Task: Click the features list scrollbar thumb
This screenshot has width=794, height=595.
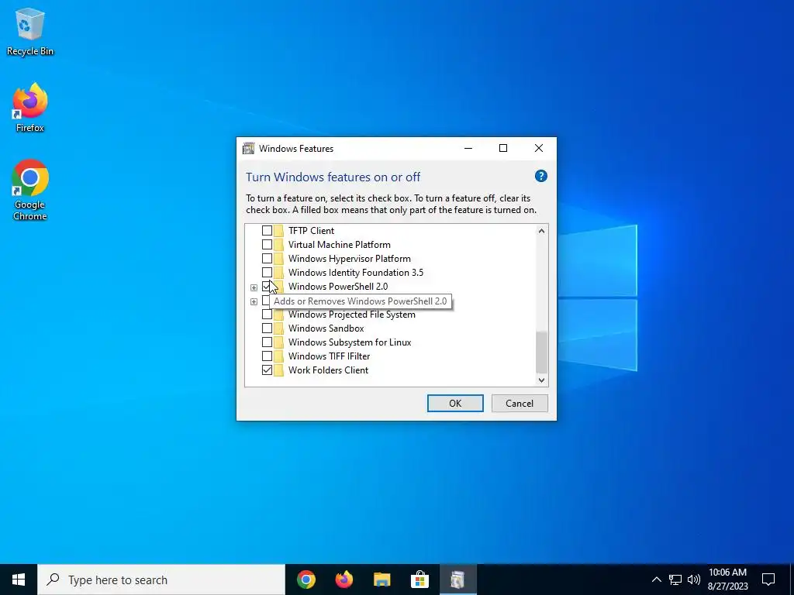Action: (x=541, y=352)
